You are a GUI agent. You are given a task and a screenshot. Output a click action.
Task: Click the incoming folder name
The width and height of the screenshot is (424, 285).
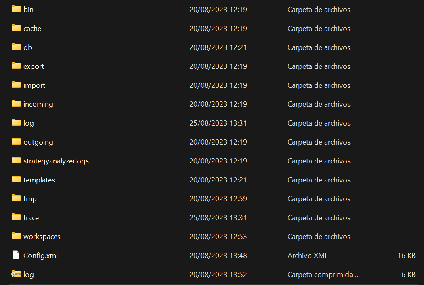point(38,104)
